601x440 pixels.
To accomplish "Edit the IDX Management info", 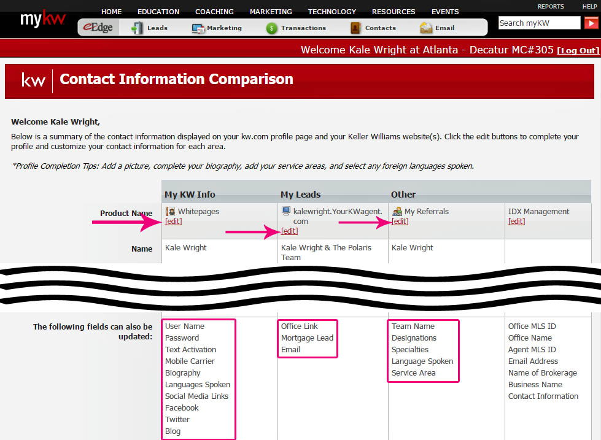I will pyautogui.click(x=516, y=221).
